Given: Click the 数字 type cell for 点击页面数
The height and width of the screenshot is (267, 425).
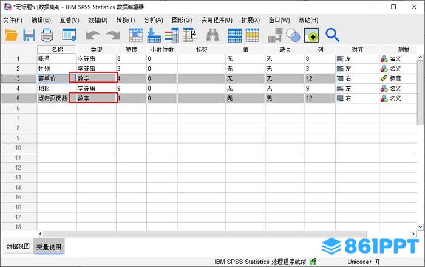Looking at the screenshot, I should 97,99.
